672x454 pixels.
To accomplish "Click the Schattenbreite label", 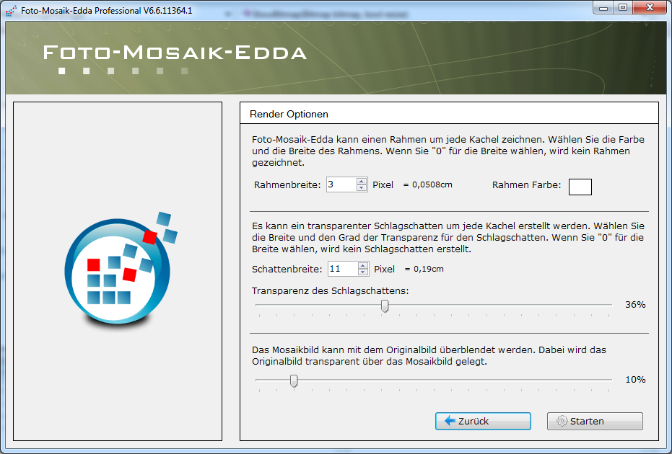I will coord(287,270).
